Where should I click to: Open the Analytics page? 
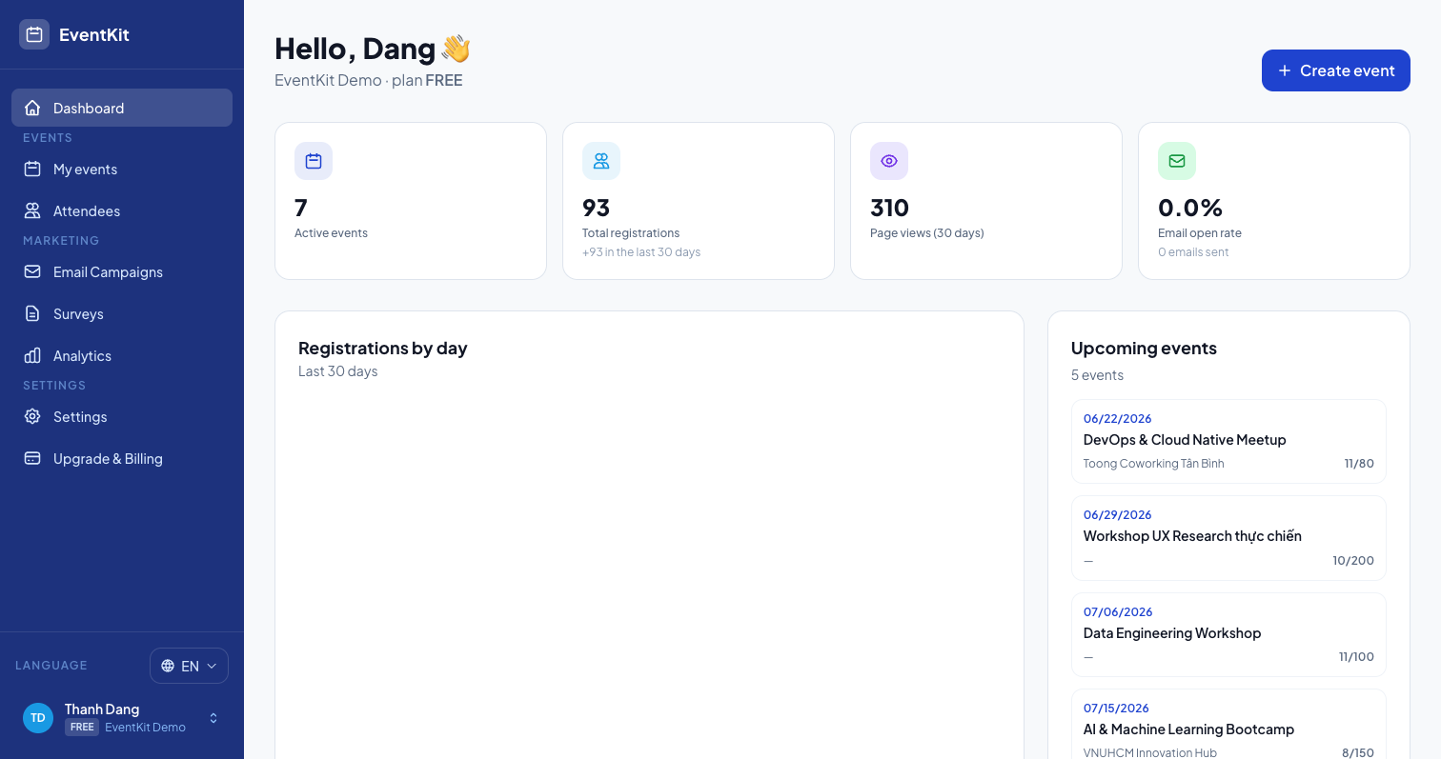pos(122,355)
